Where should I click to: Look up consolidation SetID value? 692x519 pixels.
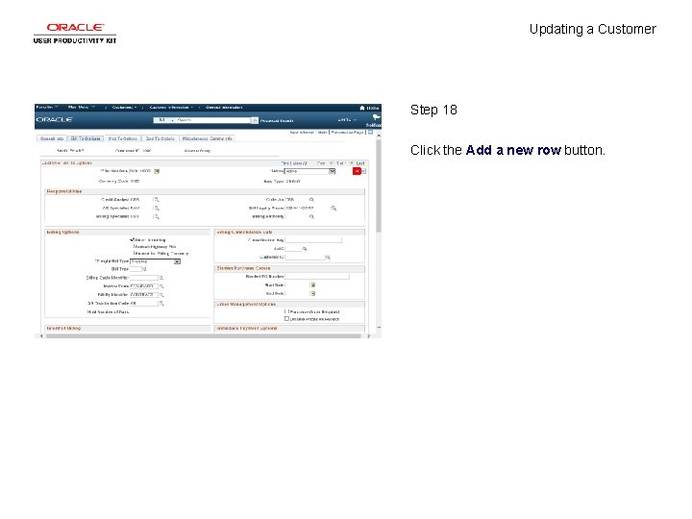click(305, 249)
